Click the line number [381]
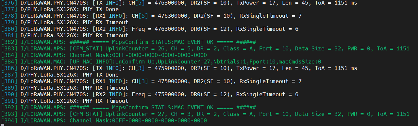 pyautogui.click(x=9, y=36)
